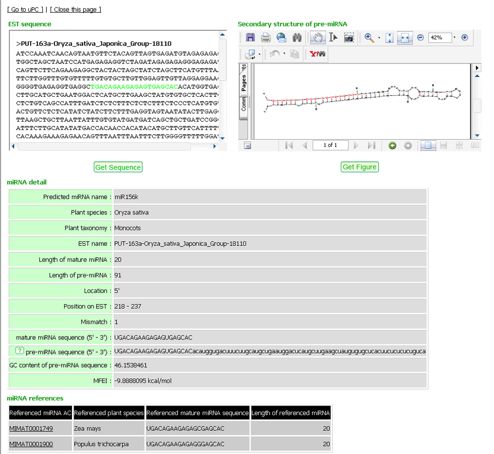Click the PDF viewer vertical scroll thumb
494x454 pixels.
[x=477, y=105]
